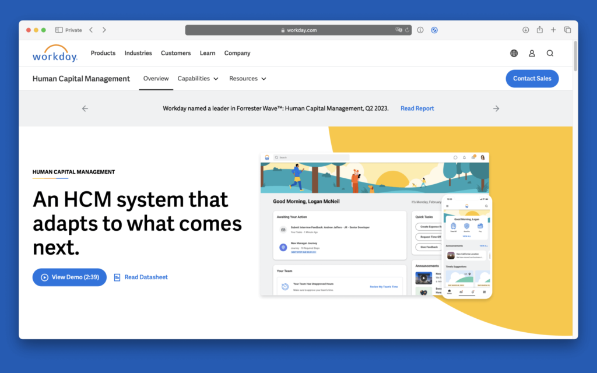The height and width of the screenshot is (373, 597).
Task: Click "Awaiting Your Action" in the dashboard preview
Action: pos(292,217)
